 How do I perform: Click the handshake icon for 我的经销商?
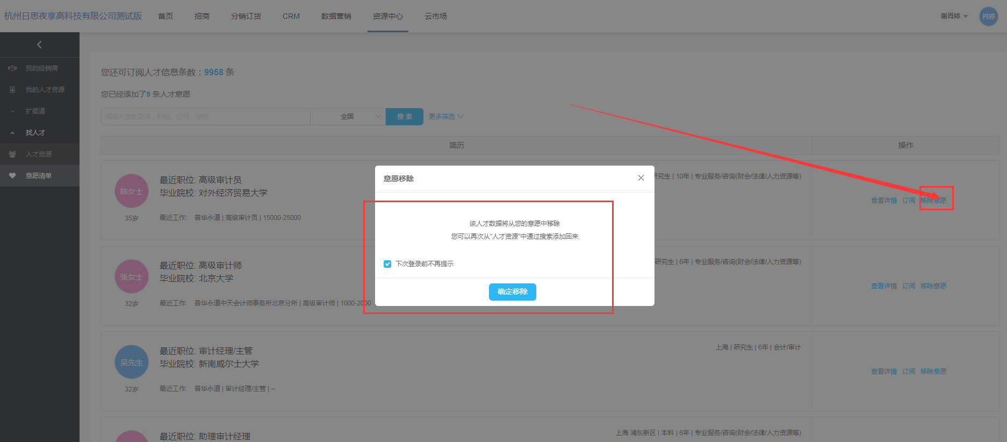[x=12, y=68]
